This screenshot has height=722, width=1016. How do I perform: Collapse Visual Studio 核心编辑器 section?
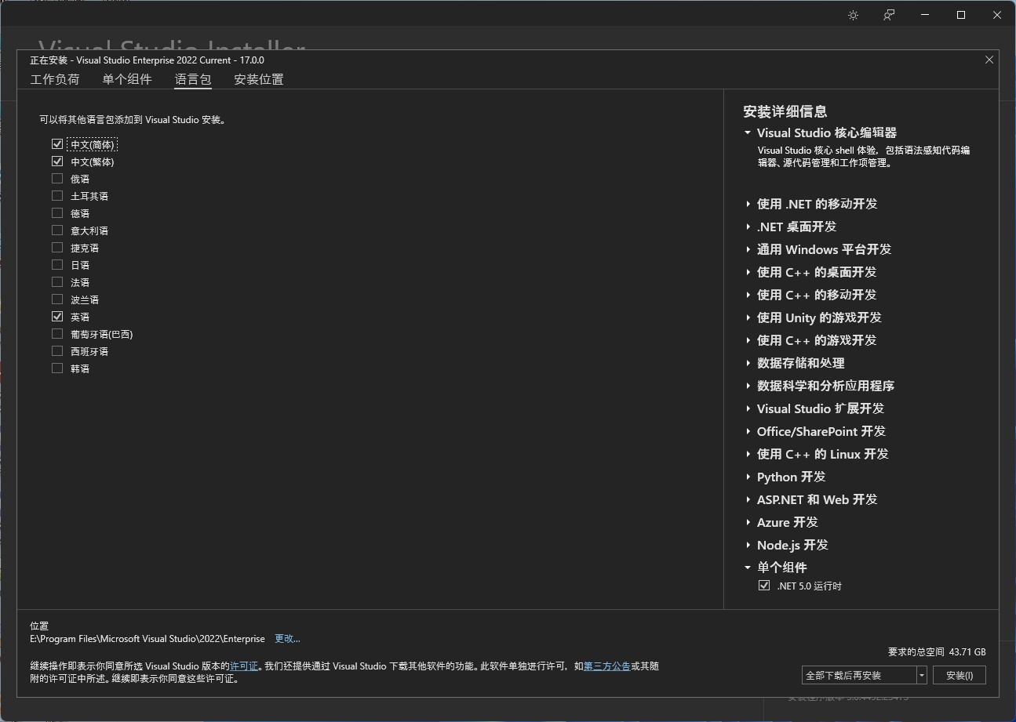pos(748,133)
